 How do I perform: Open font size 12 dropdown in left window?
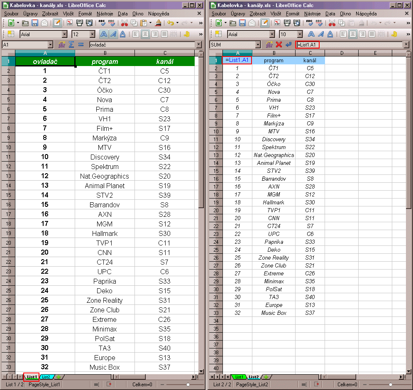click(x=92, y=34)
